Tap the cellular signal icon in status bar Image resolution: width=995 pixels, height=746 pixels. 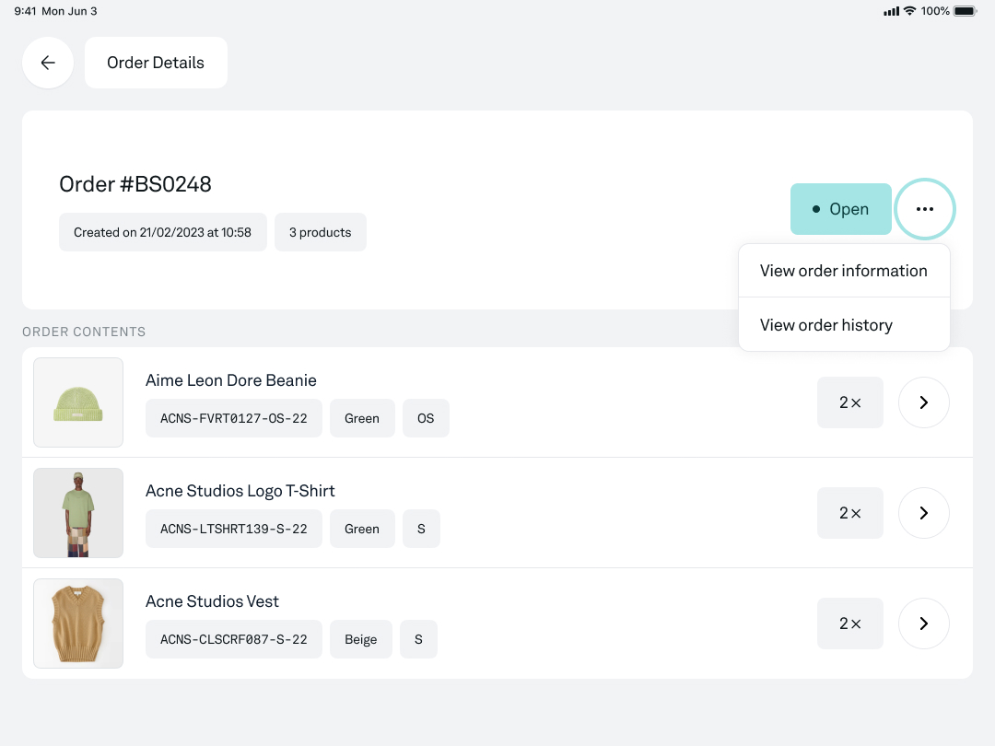coord(892,11)
